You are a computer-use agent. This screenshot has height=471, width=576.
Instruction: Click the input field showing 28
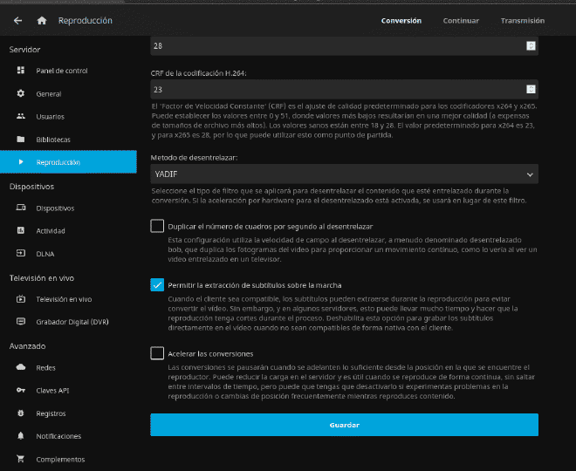(x=344, y=46)
